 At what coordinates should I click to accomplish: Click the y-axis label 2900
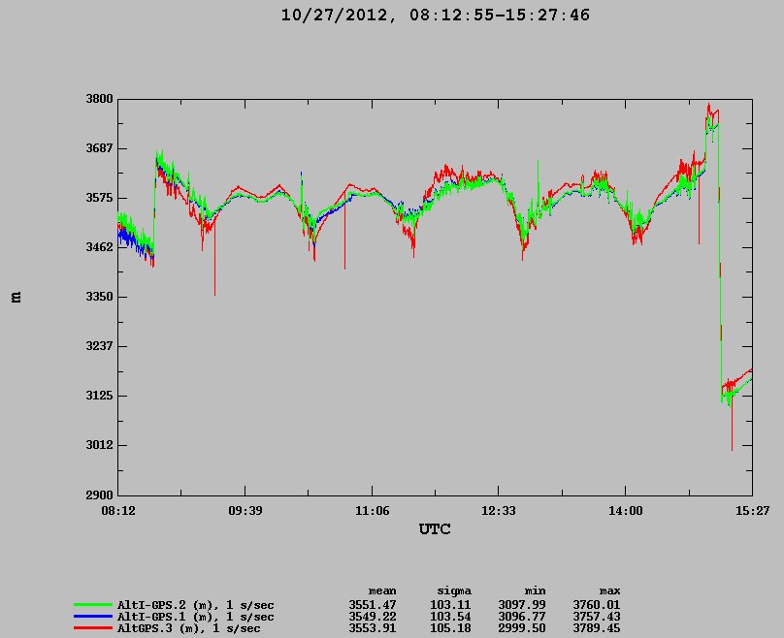point(99,495)
